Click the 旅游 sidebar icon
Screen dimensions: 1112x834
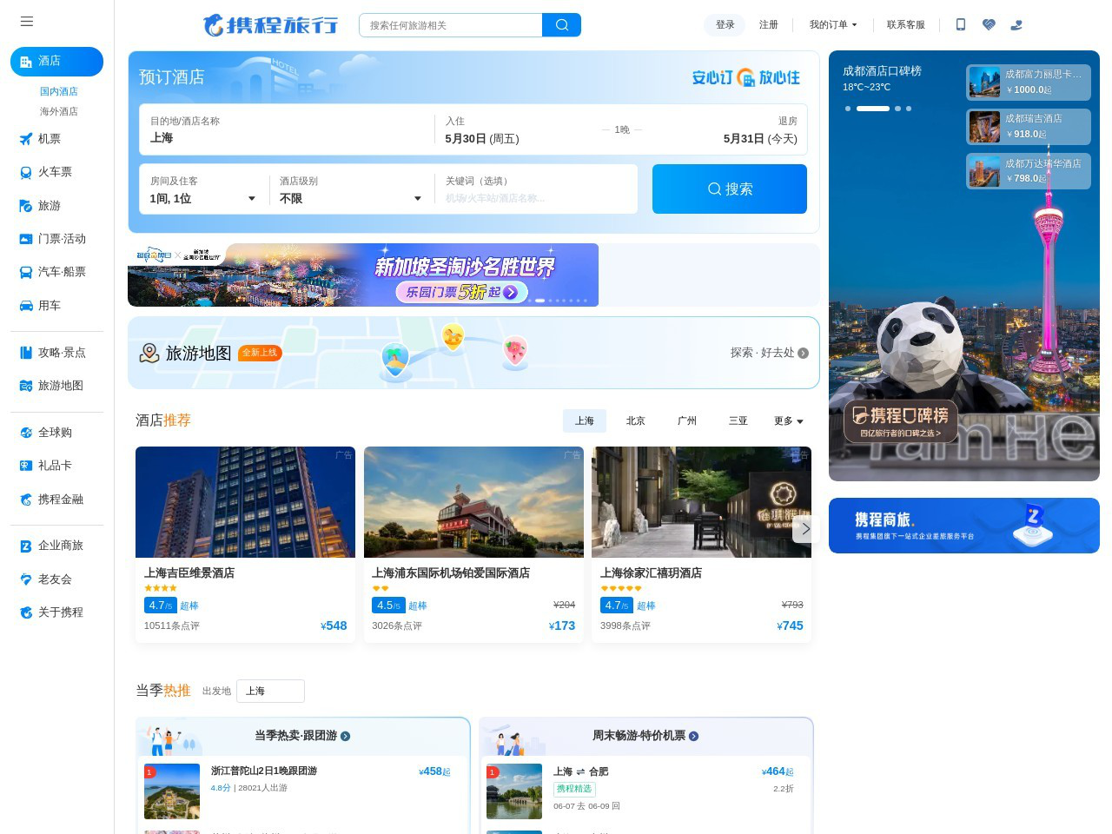pos(26,206)
